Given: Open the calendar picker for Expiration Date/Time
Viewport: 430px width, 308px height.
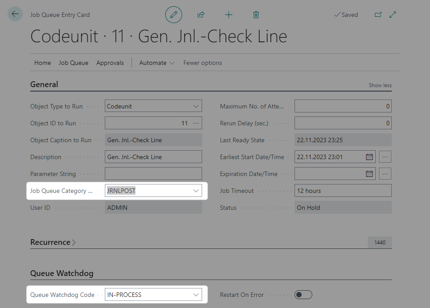Looking at the screenshot, I should [369, 173].
